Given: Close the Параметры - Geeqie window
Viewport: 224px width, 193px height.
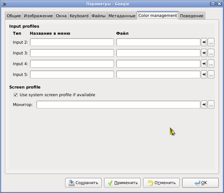Looking at the screenshot, I should (219, 4).
